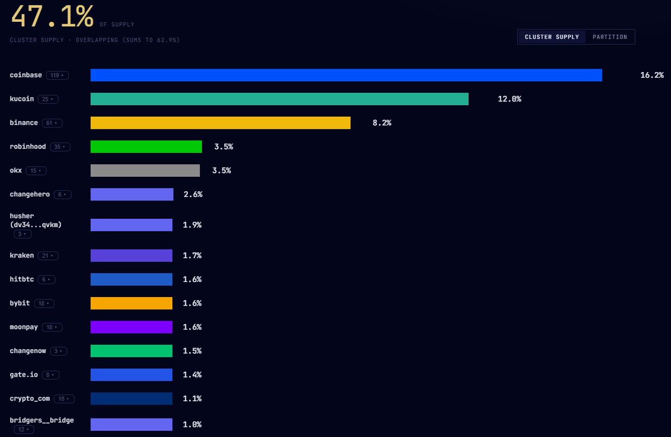Click the blue coinbase supply bar
The width and height of the screenshot is (671, 437).
346,75
